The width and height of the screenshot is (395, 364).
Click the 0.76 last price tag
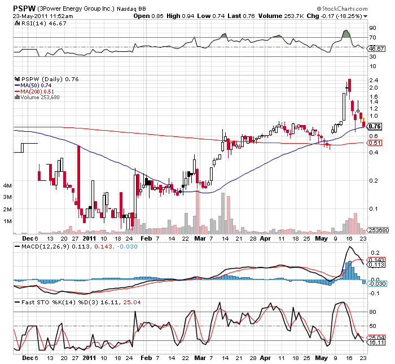point(375,126)
